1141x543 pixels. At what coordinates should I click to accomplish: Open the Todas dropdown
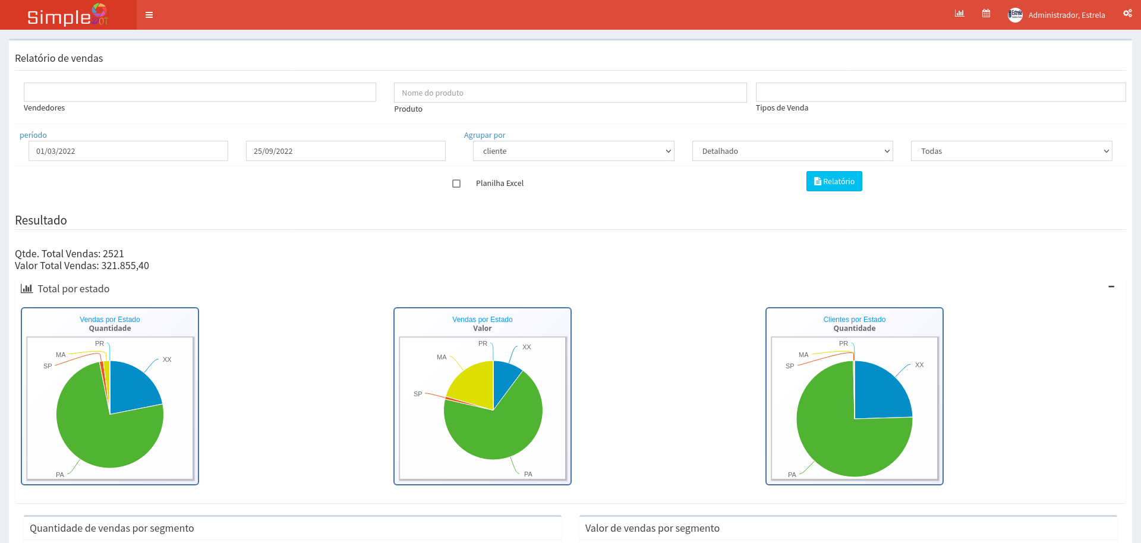click(1011, 151)
